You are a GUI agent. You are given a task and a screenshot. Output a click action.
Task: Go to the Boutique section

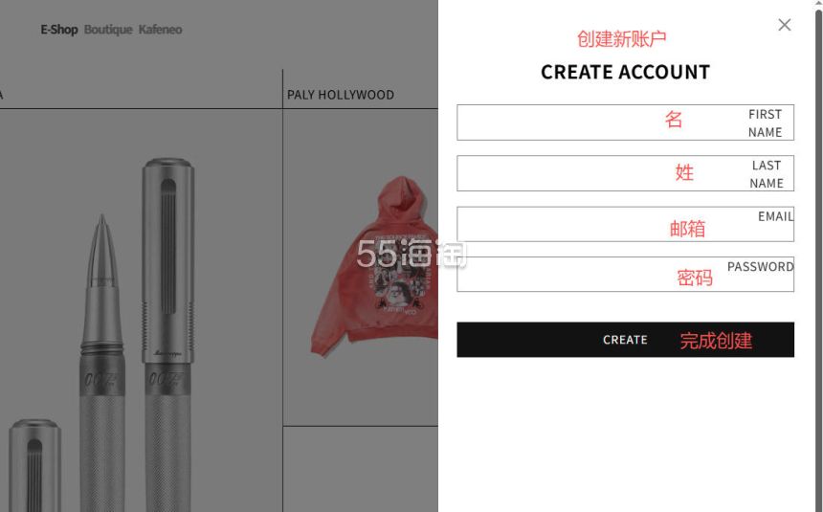click(108, 30)
